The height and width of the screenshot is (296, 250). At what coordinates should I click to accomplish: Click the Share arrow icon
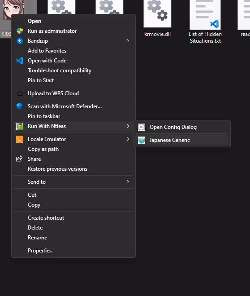tap(19, 159)
